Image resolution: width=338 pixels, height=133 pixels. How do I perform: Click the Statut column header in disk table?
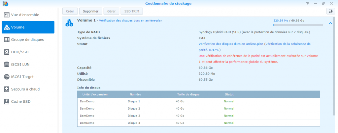coord(229,94)
